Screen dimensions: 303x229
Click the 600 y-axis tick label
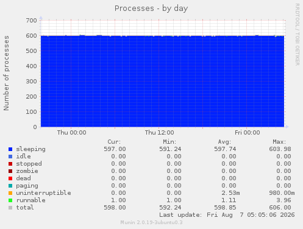pyautogui.click(x=31, y=35)
